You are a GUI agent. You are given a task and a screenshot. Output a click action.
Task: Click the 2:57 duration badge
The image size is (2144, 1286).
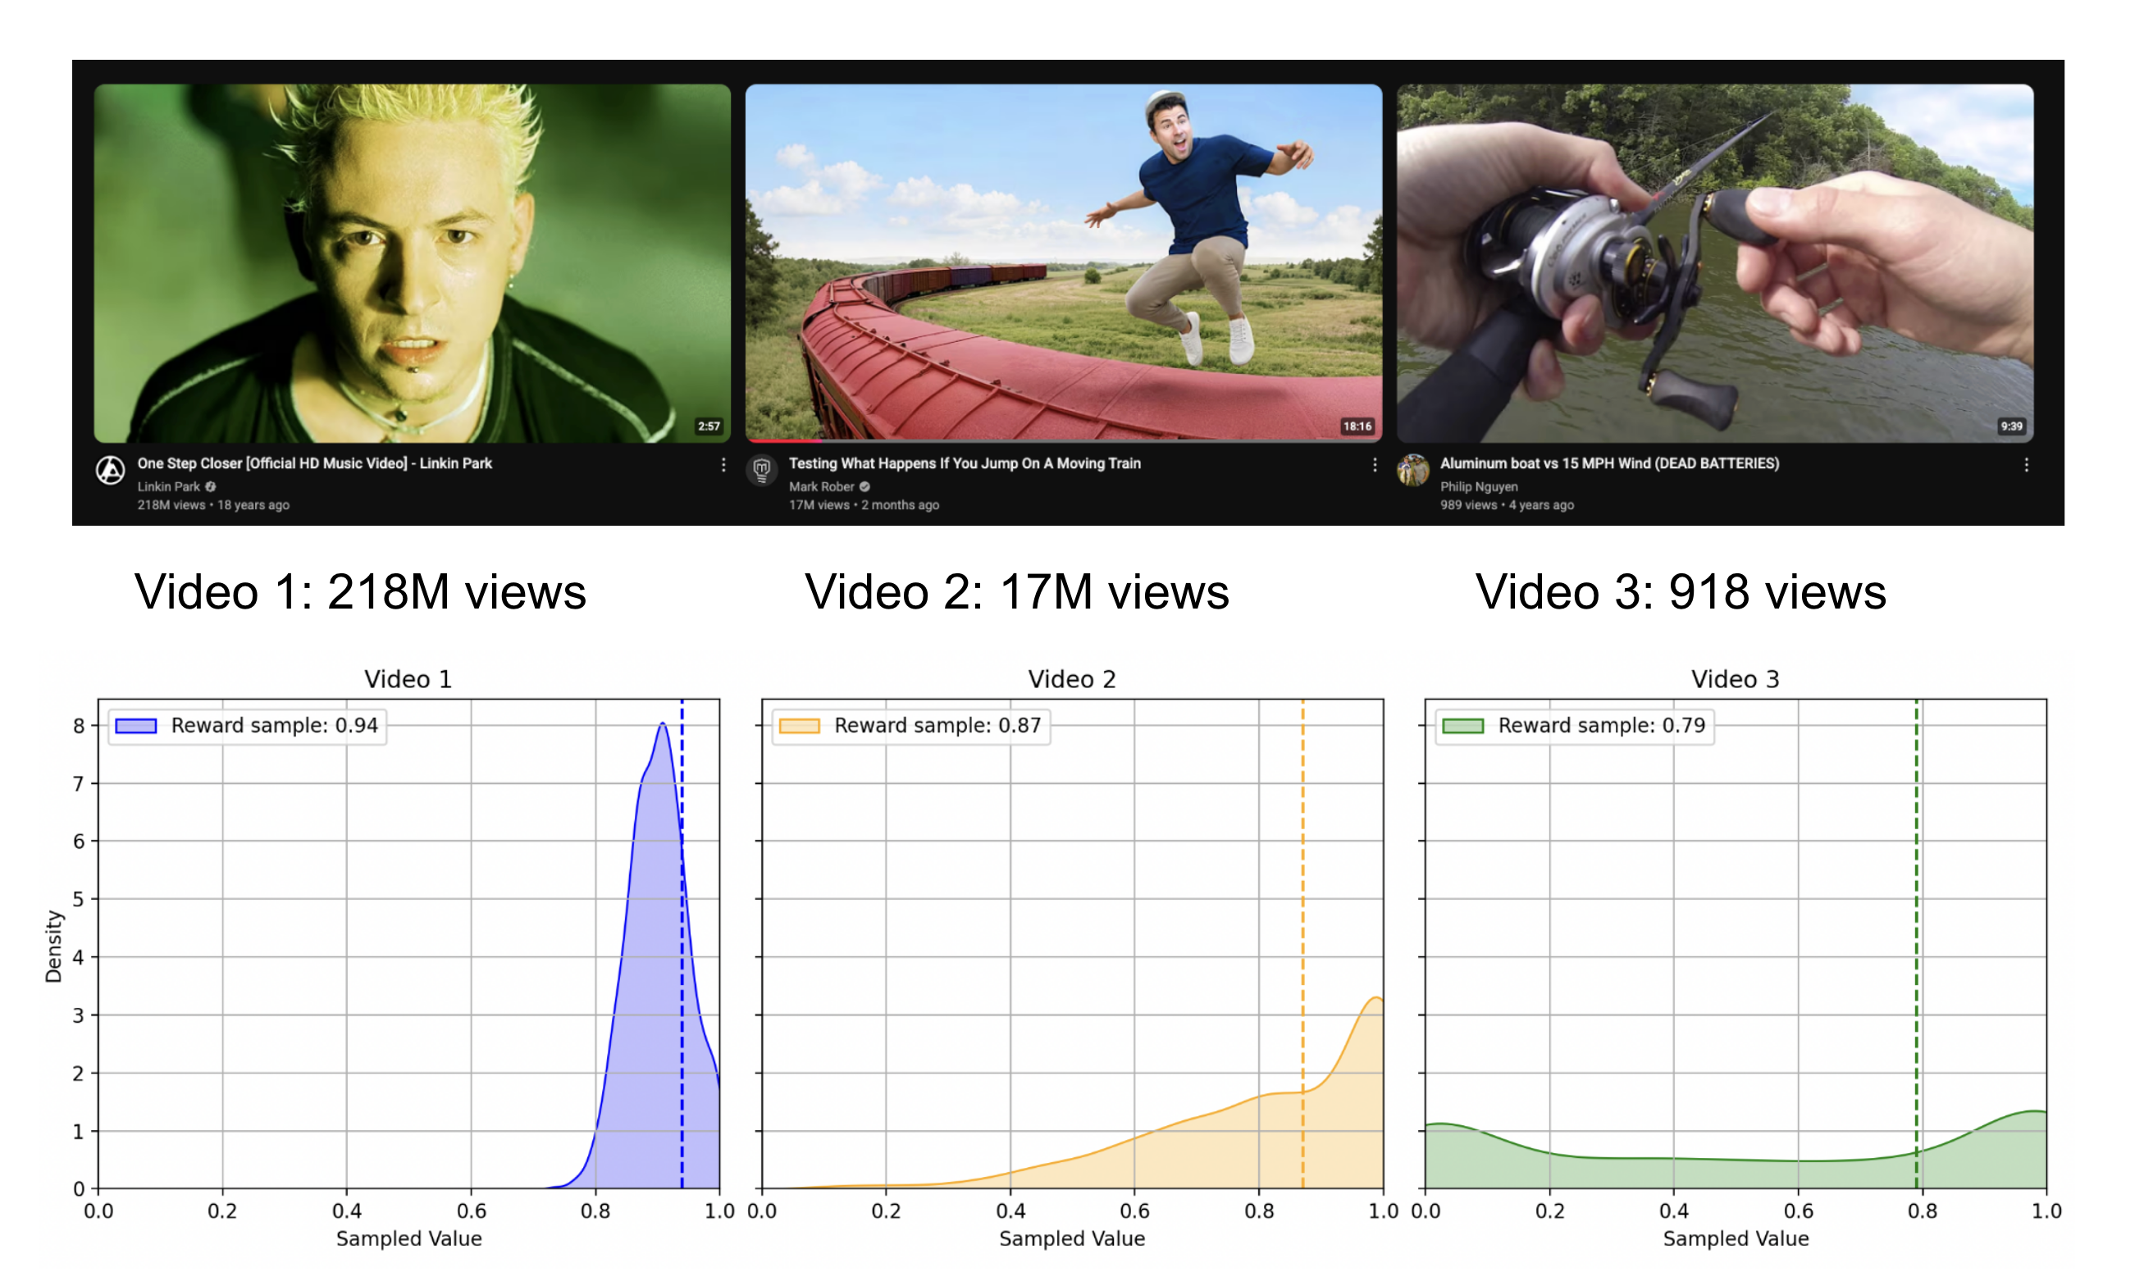coord(709,426)
